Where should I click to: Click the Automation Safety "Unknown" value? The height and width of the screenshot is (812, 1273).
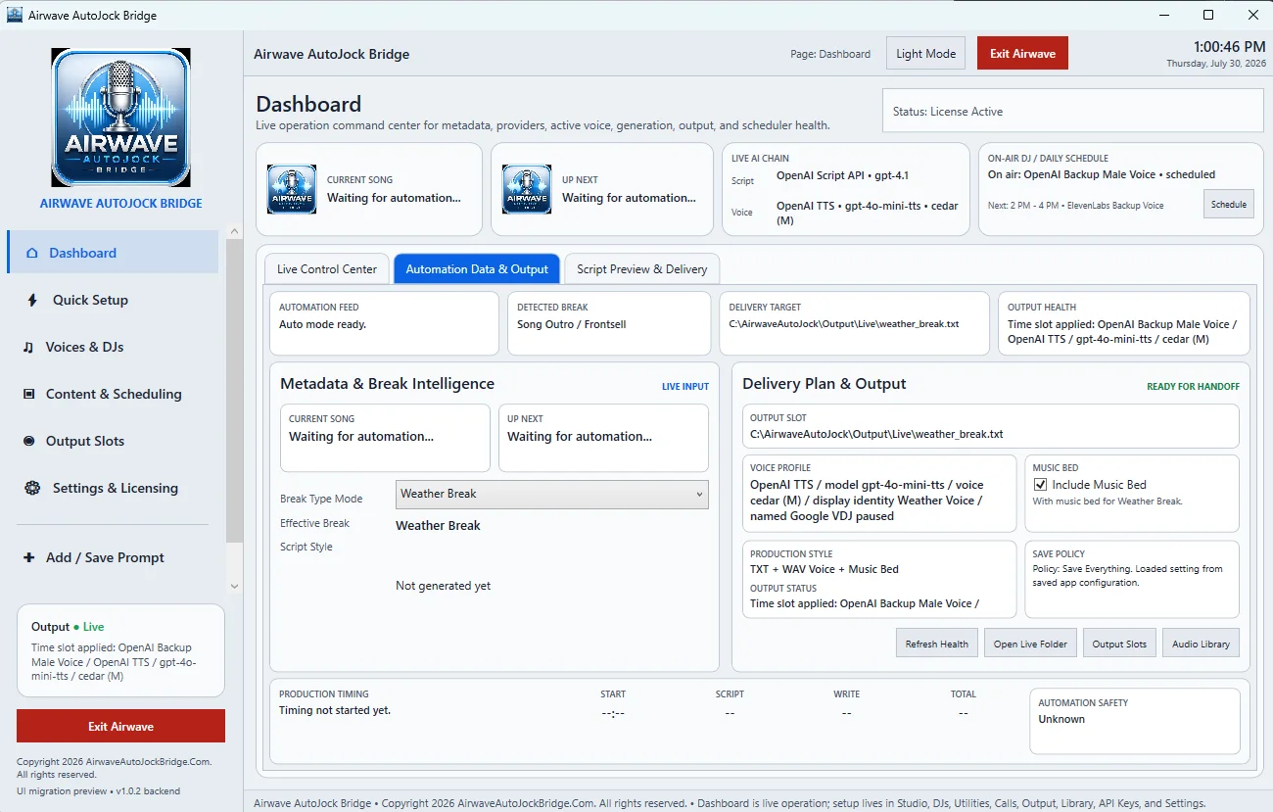click(x=1061, y=719)
